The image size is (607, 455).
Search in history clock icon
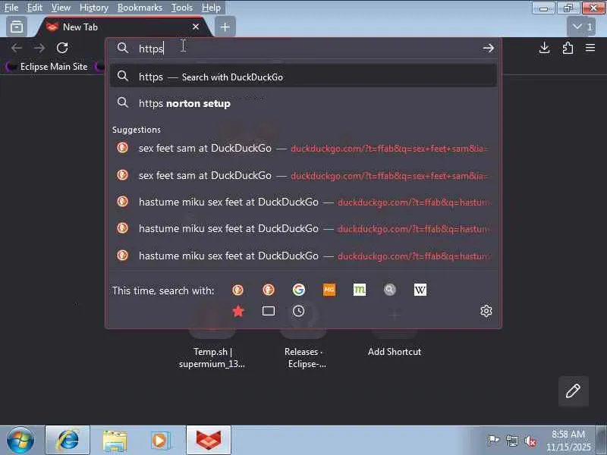[298, 311]
